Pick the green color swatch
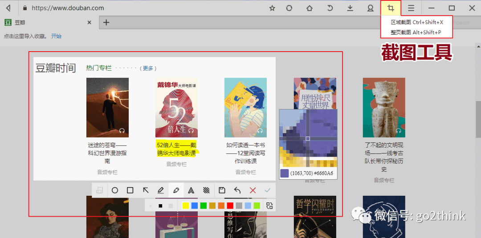Viewport: 481px width, 238px height. click(x=203, y=206)
